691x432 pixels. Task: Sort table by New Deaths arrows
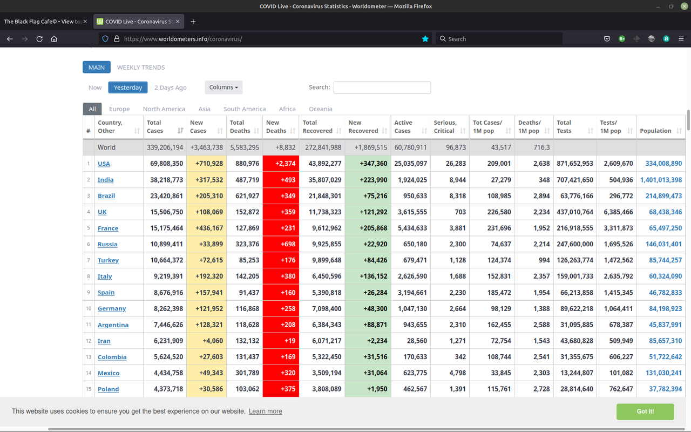[293, 131]
